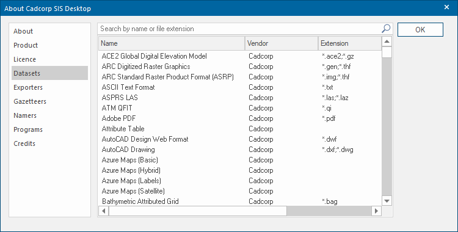
Task: Select the Azure Maps (Hybrid) row
Action: tap(240, 170)
